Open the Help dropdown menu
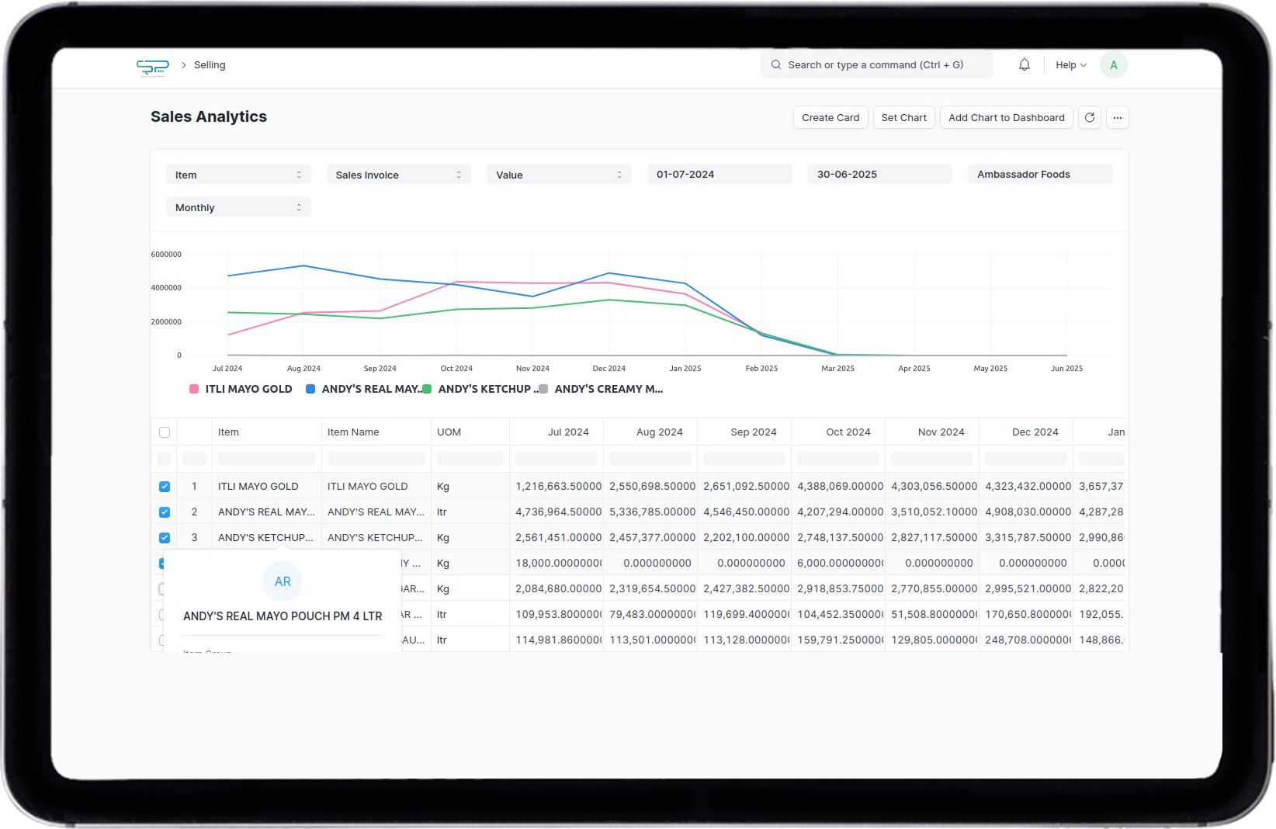 (x=1071, y=65)
